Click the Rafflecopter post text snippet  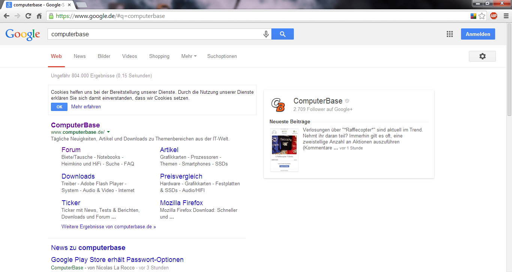(x=363, y=139)
